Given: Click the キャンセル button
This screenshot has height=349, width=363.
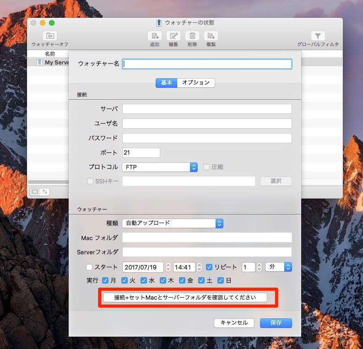Looking at the screenshot, I should click(234, 323).
